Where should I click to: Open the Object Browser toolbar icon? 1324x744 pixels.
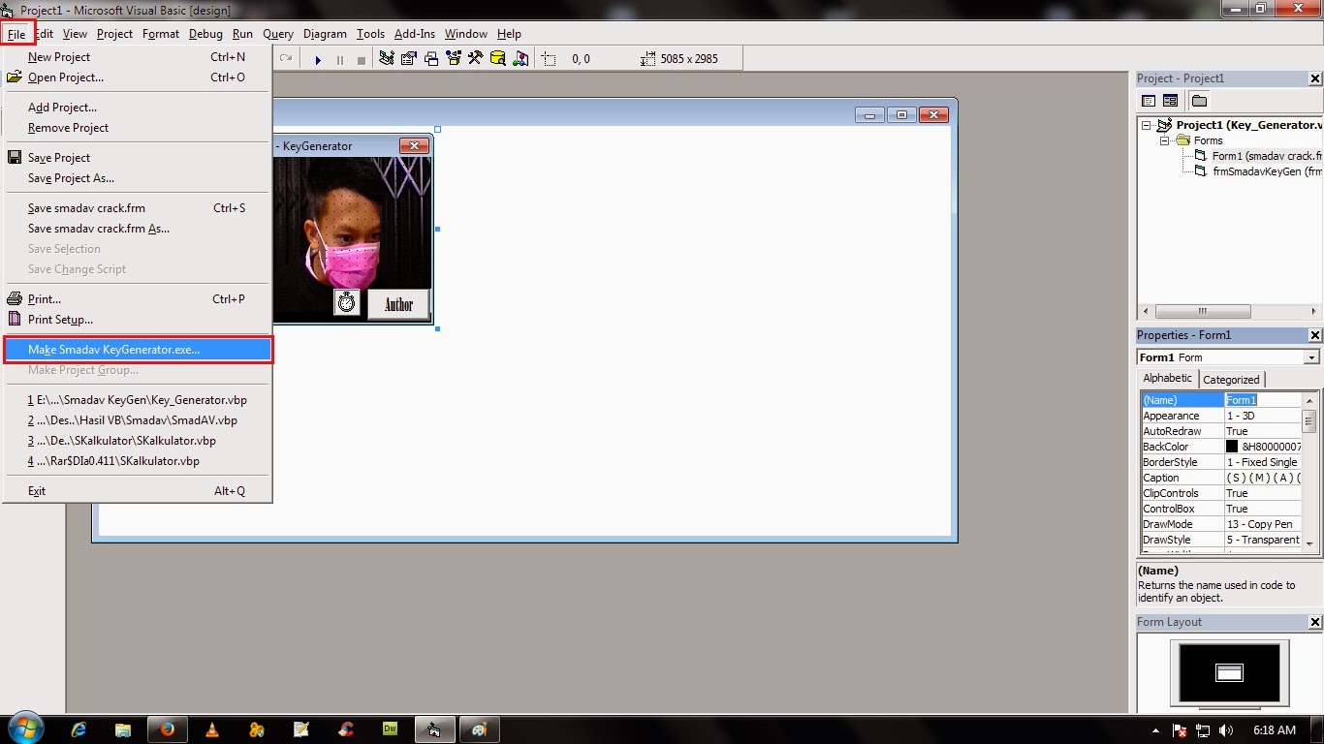453,58
